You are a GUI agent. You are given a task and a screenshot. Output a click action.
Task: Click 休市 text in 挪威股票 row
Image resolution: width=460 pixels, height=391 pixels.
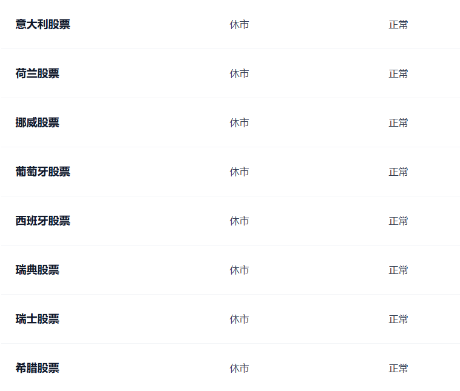(239, 123)
